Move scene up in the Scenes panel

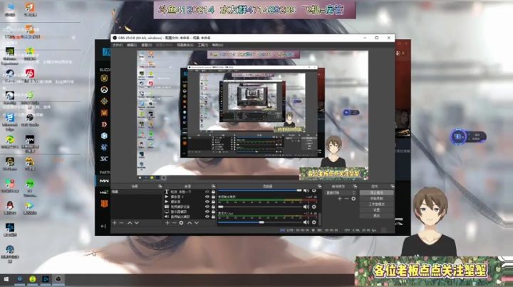tap(130, 223)
